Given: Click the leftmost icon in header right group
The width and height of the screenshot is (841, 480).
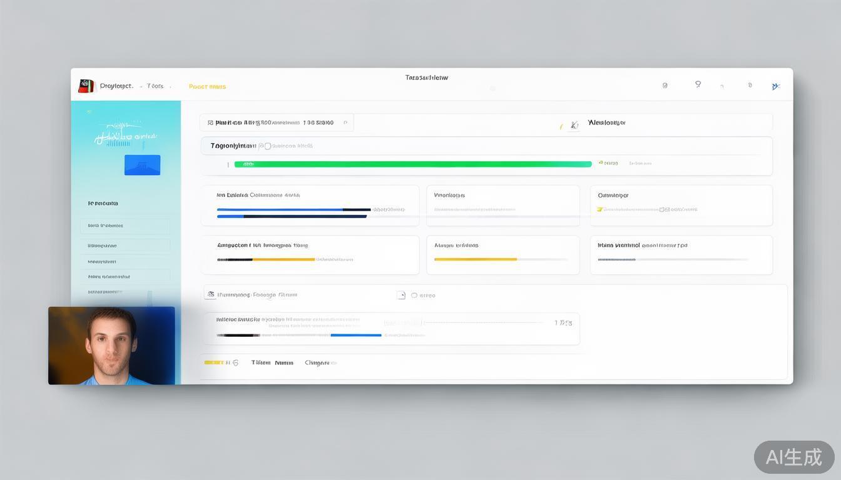Looking at the screenshot, I should (x=665, y=86).
